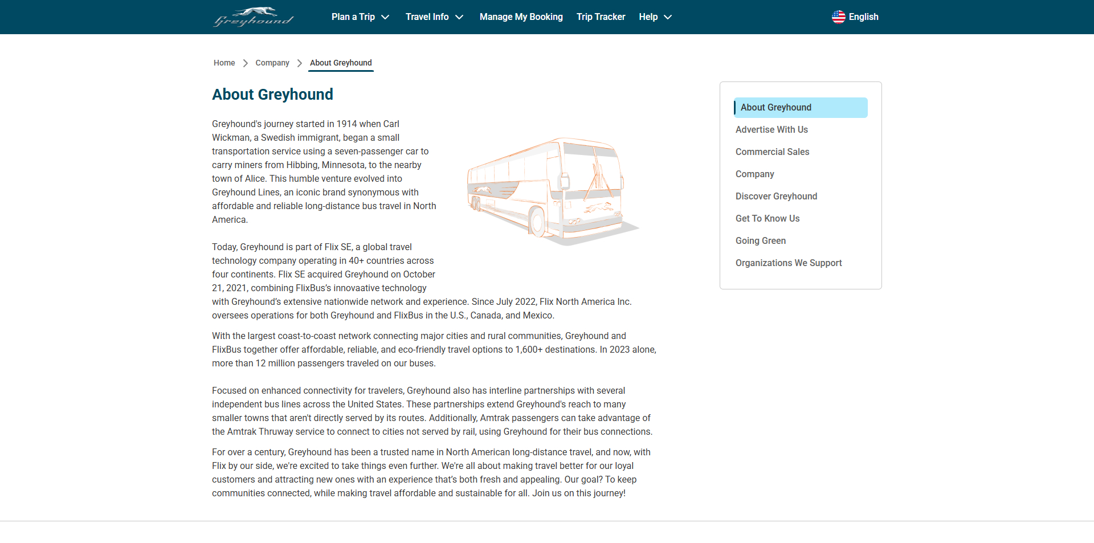Click the breadcrumb arrow after Home

[x=246, y=63]
